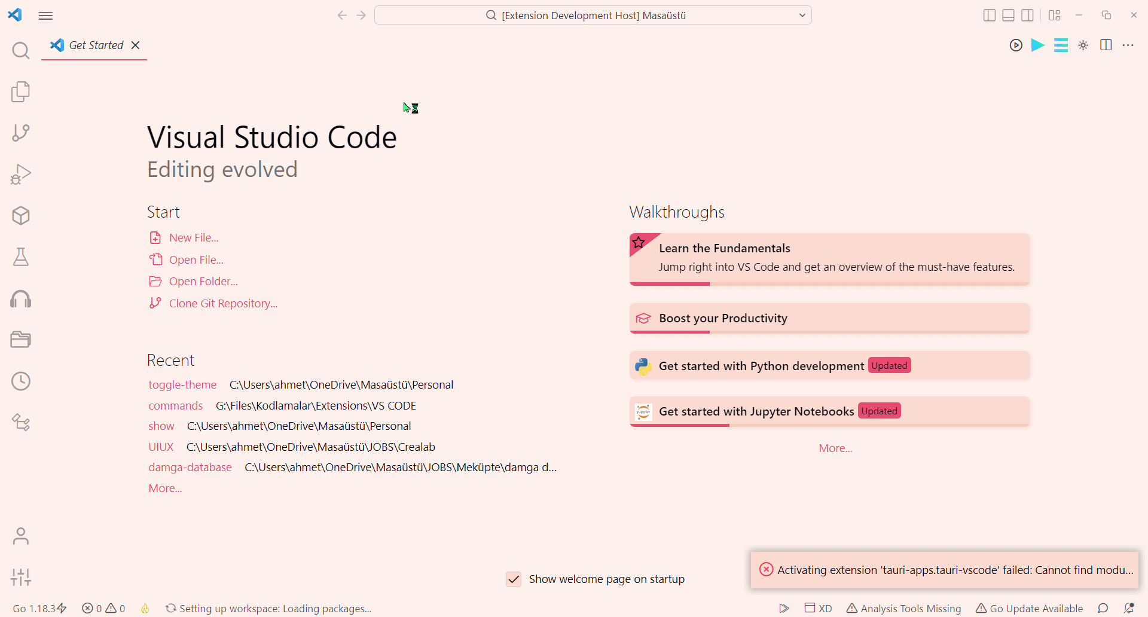Show more recent folders below damga-database
The width and height of the screenshot is (1148, 617).
tap(165, 488)
